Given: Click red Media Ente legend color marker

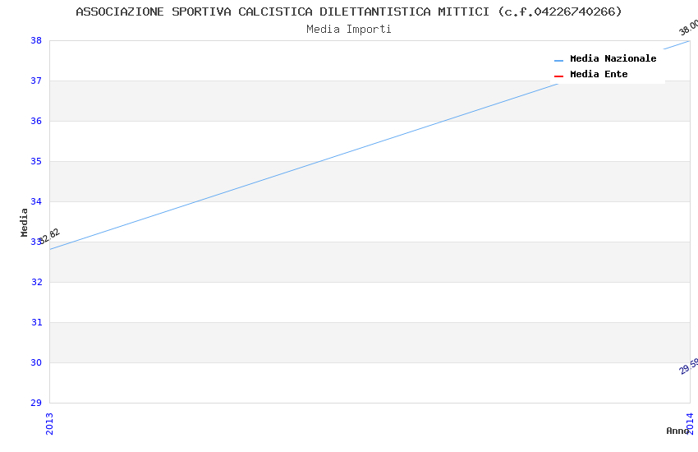Looking at the screenshot, I should (x=558, y=76).
